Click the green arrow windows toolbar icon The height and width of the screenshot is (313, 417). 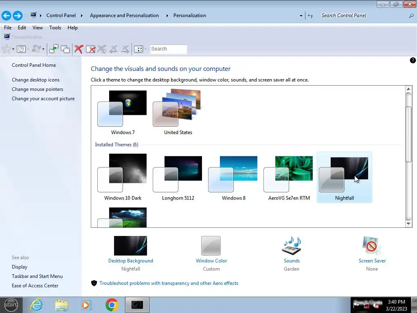coord(53,49)
